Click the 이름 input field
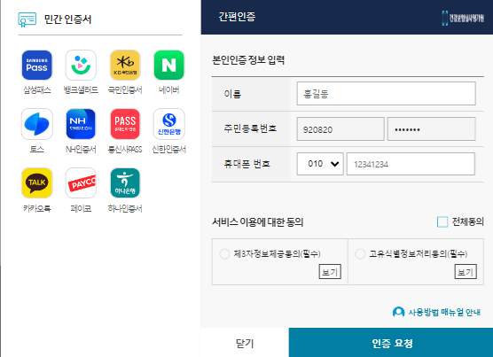Viewport: 493px width, 357px height. click(386, 94)
